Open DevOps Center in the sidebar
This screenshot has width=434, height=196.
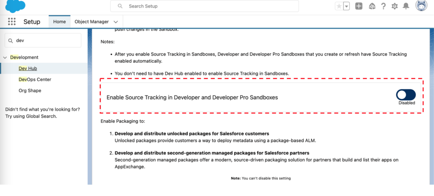[x=35, y=80]
